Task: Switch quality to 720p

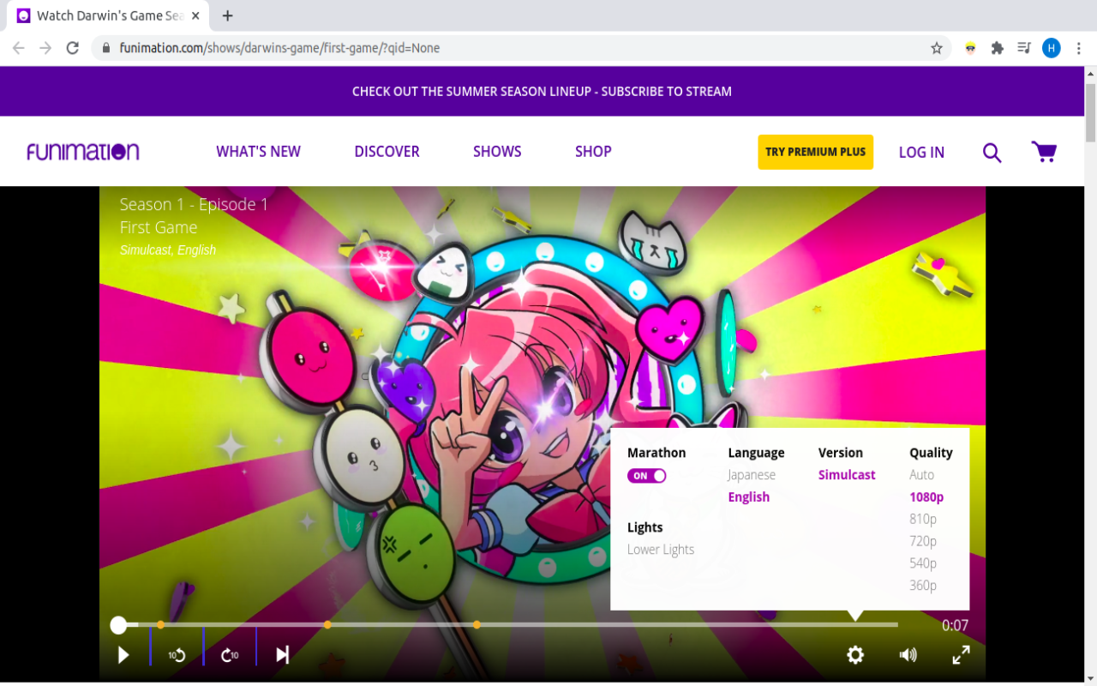Action: (923, 540)
